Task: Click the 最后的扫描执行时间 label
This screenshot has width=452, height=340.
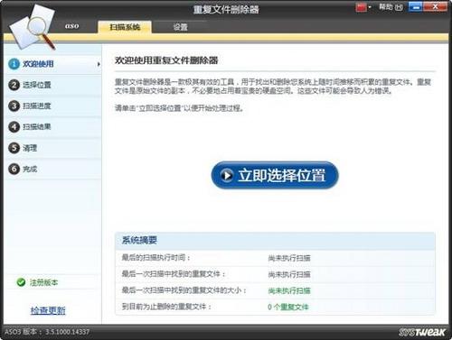Action: point(155,258)
